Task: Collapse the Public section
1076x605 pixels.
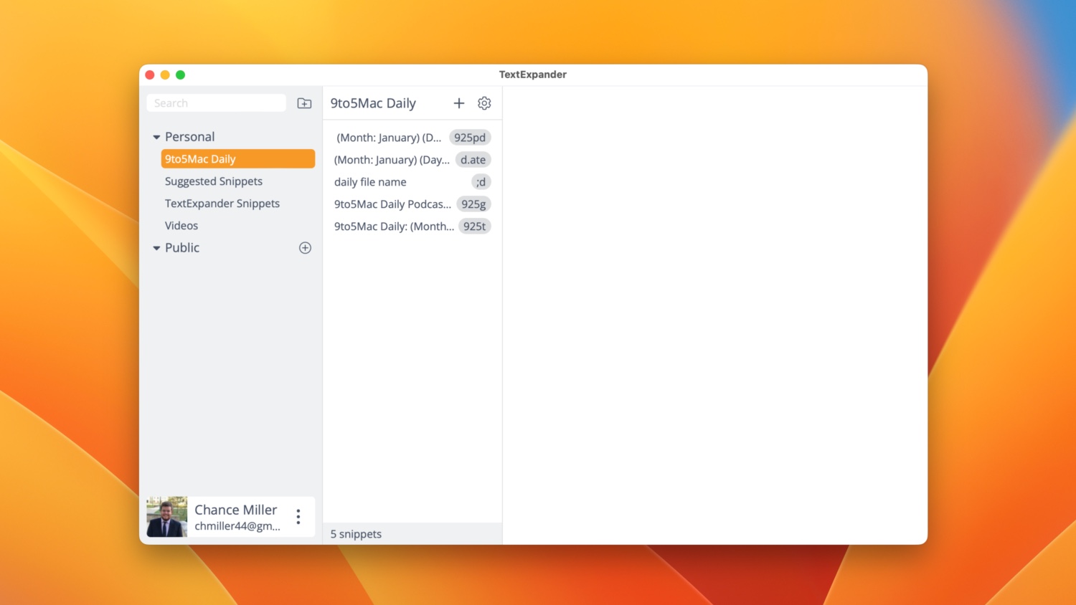Action: (x=156, y=247)
